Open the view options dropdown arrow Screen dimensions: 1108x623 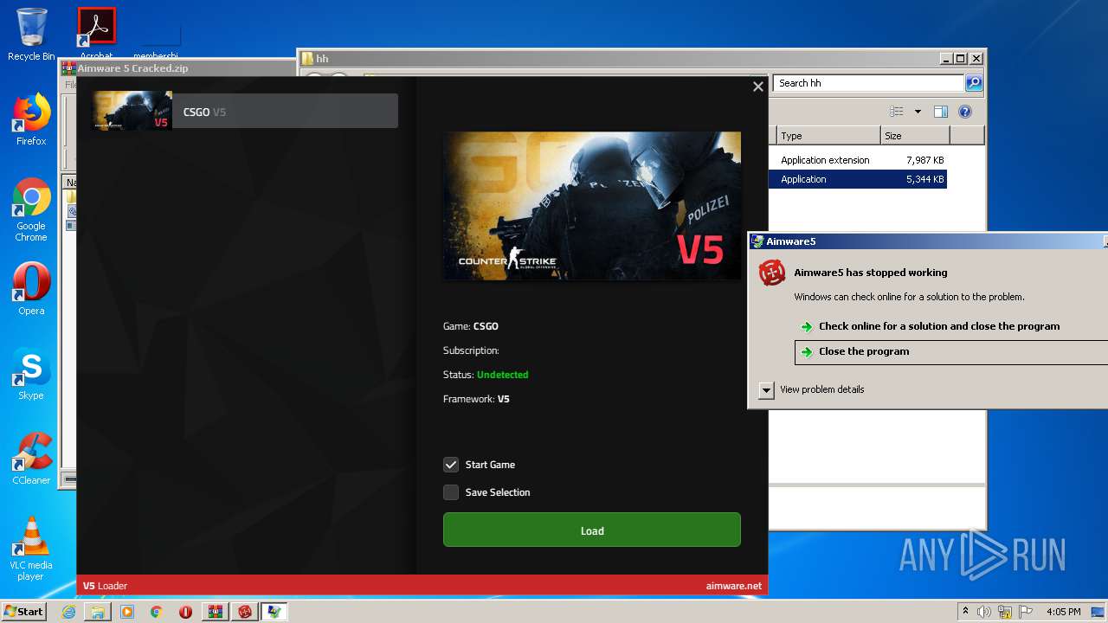918,112
